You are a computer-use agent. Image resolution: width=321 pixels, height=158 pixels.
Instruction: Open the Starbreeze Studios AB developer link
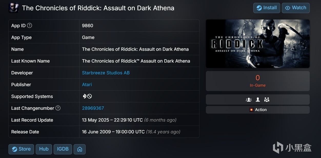(106, 73)
